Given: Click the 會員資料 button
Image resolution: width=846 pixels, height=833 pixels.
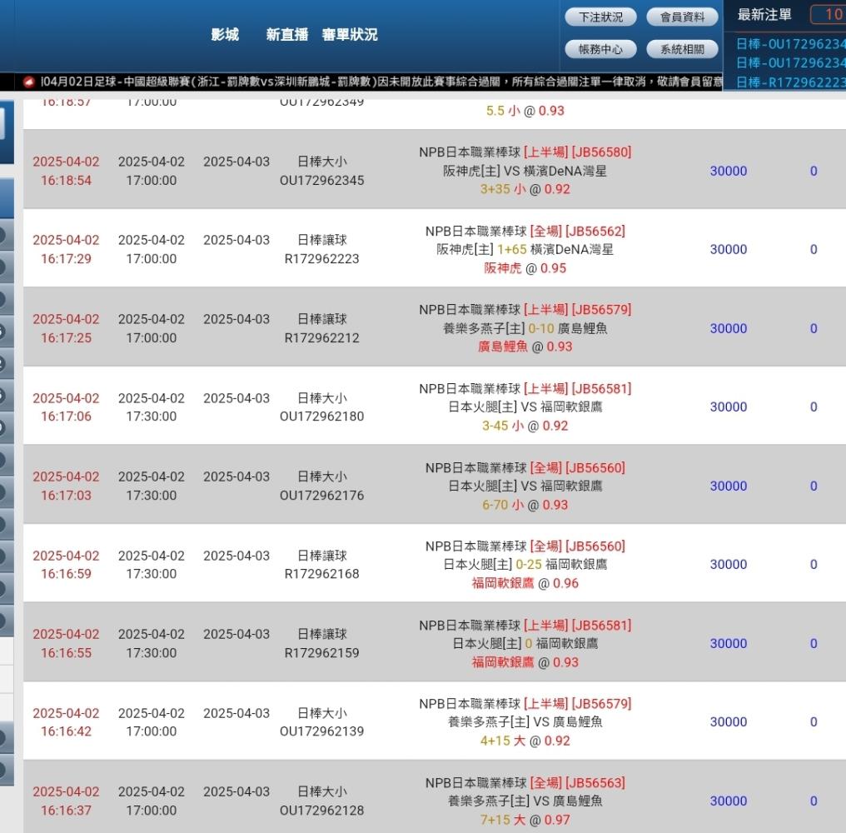Looking at the screenshot, I should (x=683, y=17).
